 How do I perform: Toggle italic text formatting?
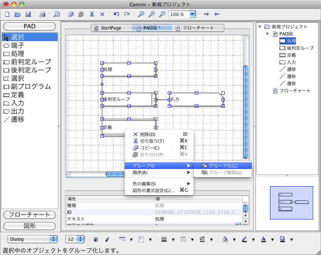pyautogui.click(x=107, y=239)
